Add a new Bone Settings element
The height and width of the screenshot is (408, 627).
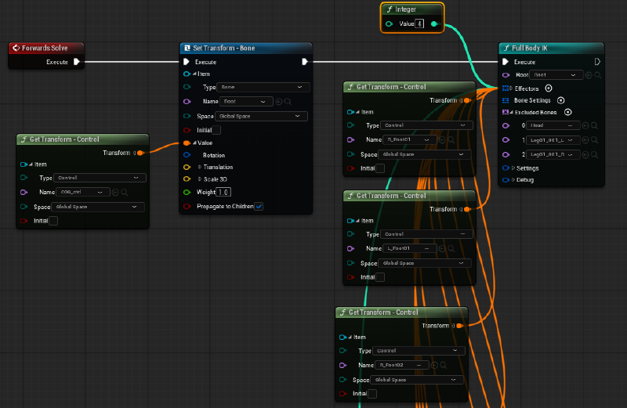[560, 100]
